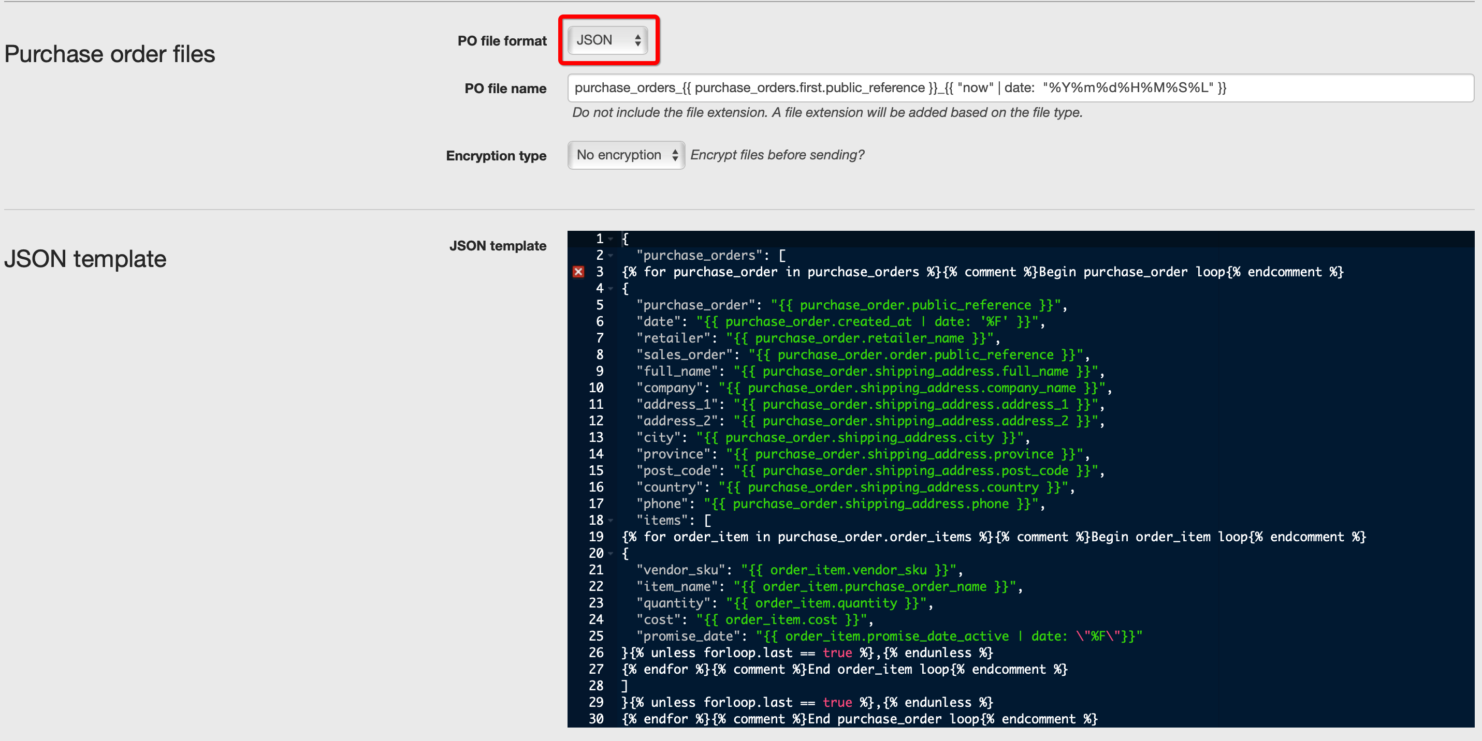Click the "quantity" order_item line

pyautogui.click(x=784, y=603)
